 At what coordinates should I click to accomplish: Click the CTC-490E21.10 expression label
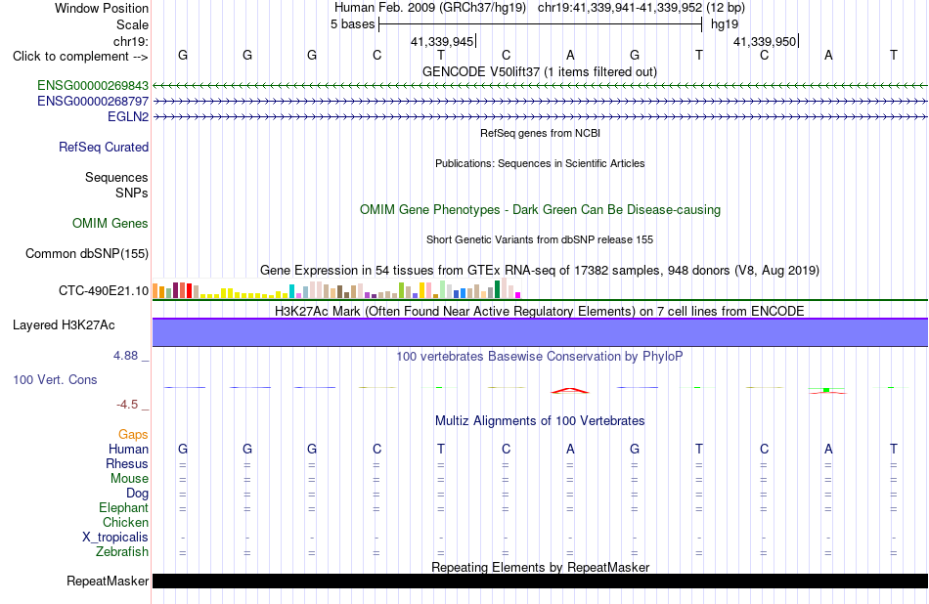click(104, 290)
